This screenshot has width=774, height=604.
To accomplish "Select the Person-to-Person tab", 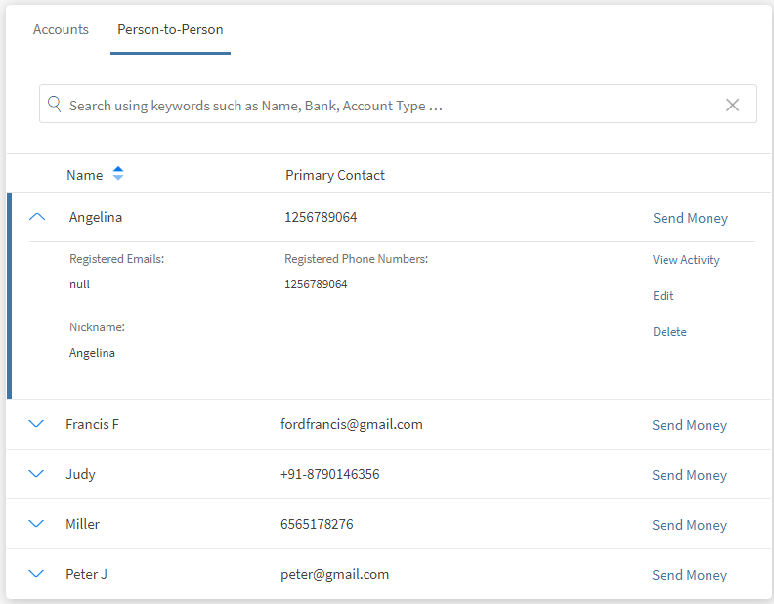I will click(170, 29).
